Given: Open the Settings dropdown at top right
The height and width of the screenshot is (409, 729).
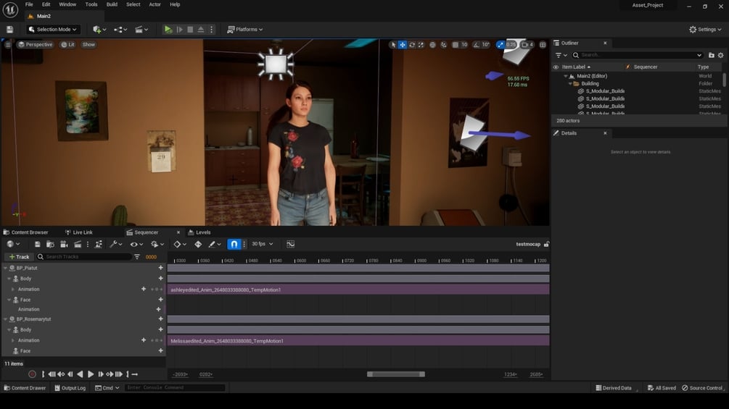Looking at the screenshot, I should coord(705,29).
